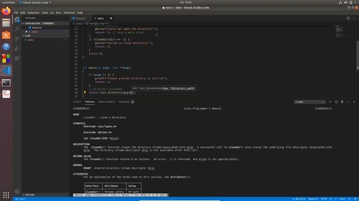Click the LF end-of-line indicator
Image resolution: width=359 pixels, height=201 pixels.
pos(331,199)
